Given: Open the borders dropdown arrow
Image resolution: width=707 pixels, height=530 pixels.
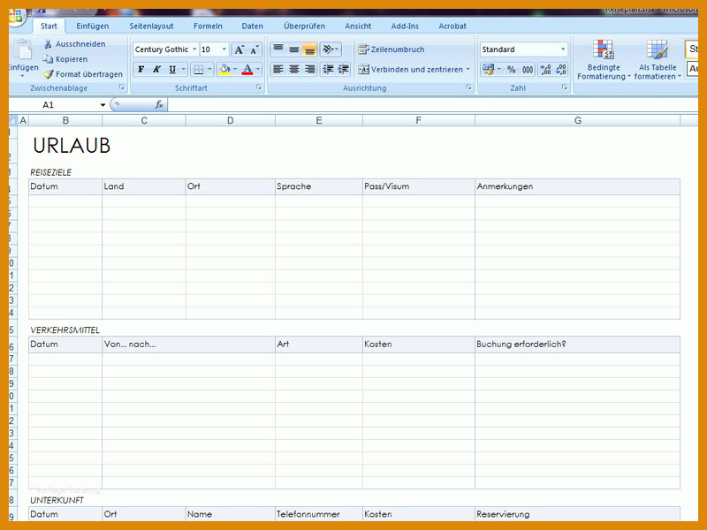Looking at the screenshot, I should [x=209, y=70].
